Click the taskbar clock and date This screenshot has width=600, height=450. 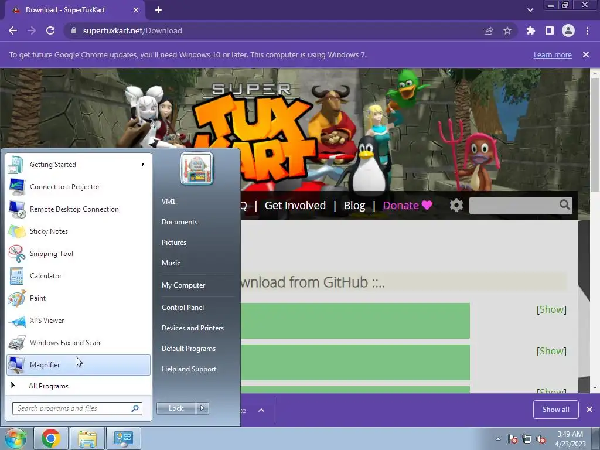[x=570, y=439]
